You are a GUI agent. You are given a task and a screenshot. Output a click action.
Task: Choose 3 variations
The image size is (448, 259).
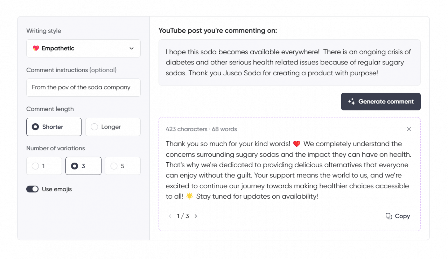coord(83,166)
